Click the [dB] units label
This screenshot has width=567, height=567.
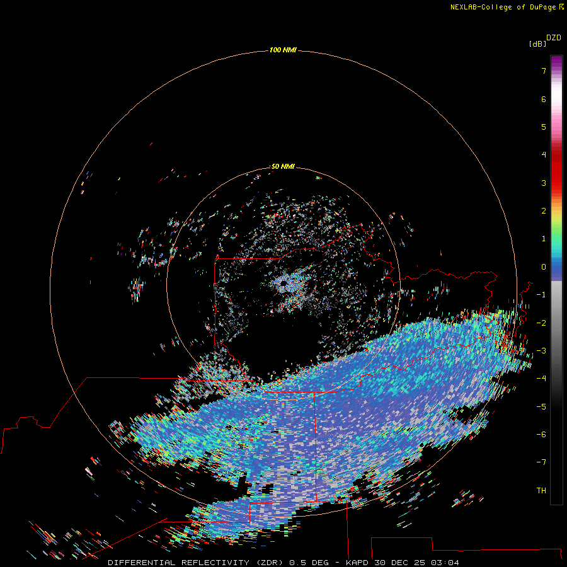pos(538,43)
